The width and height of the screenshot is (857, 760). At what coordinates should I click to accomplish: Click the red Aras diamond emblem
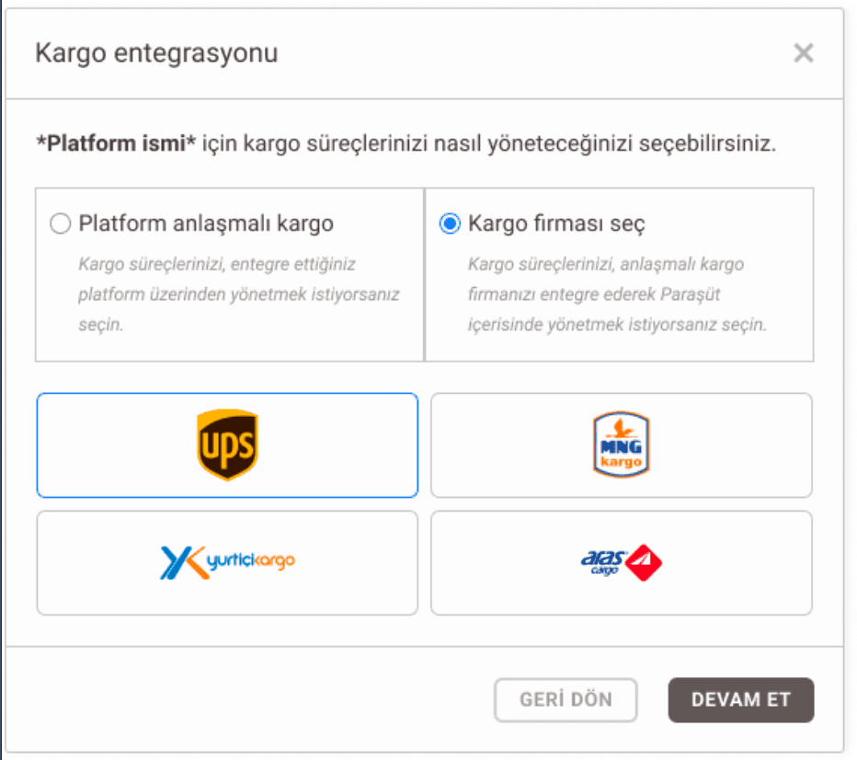tap(644, 562)
